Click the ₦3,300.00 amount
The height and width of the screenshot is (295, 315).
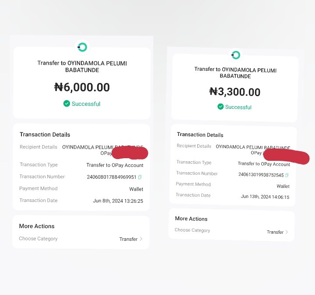pyautogui.click(x=234, y=92)
